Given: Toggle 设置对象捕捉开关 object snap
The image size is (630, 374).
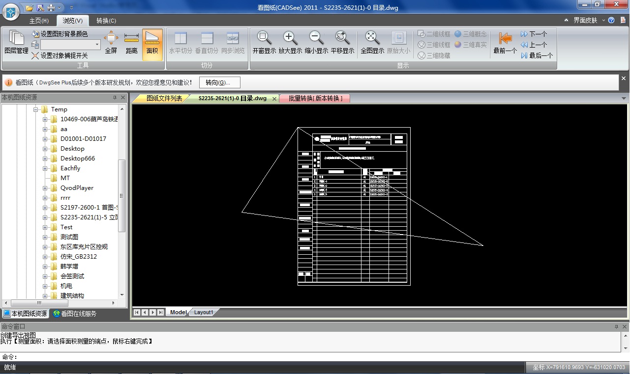Looking at the screenshot, I should [x=60, y=55].
